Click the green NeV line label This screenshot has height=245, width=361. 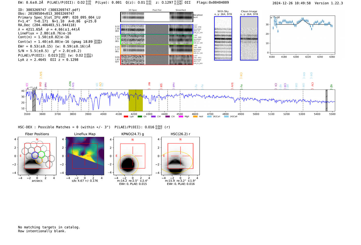pos(70,84)
